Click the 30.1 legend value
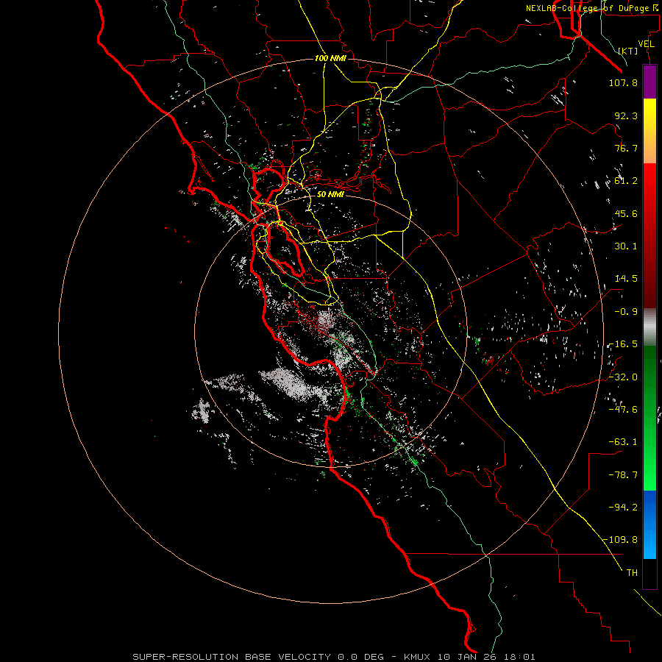This screenshot has height=662, width=662. (x=626, y=246)
